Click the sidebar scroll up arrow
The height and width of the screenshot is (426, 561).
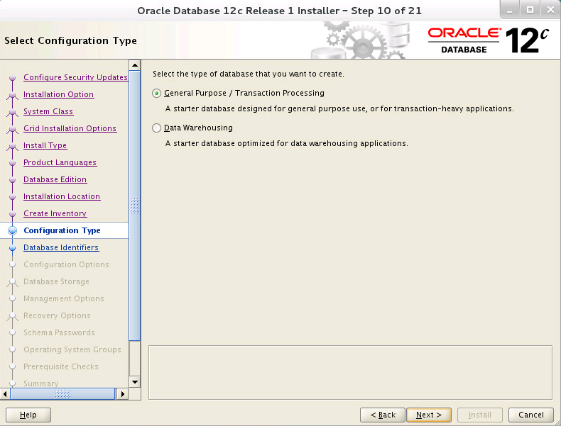click(135, 65)
